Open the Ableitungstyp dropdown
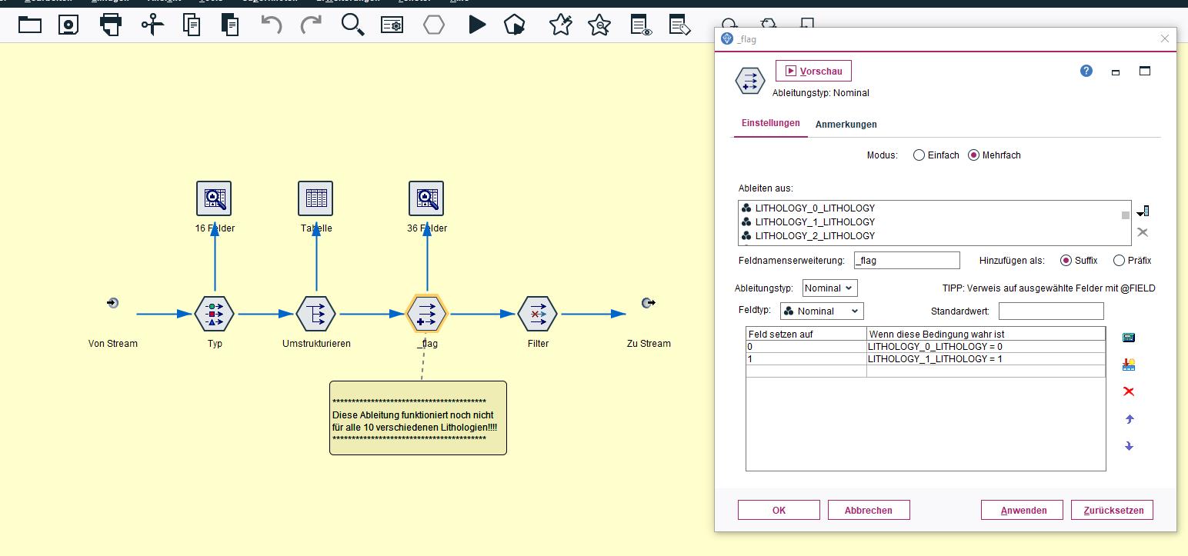This screenshot has height=556, width=1188. [x=829, y=288]
